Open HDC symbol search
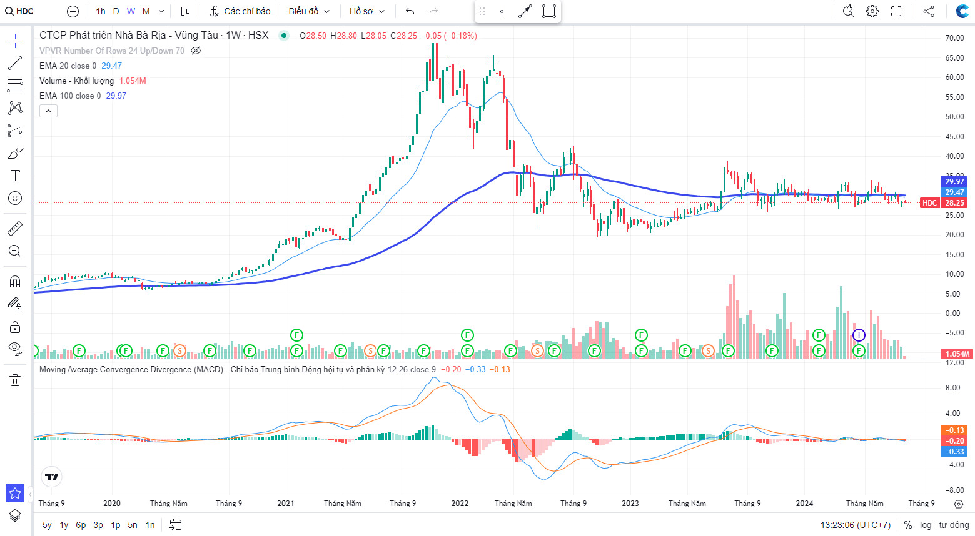This screenshot has height=536, width=975. [19, 11]
